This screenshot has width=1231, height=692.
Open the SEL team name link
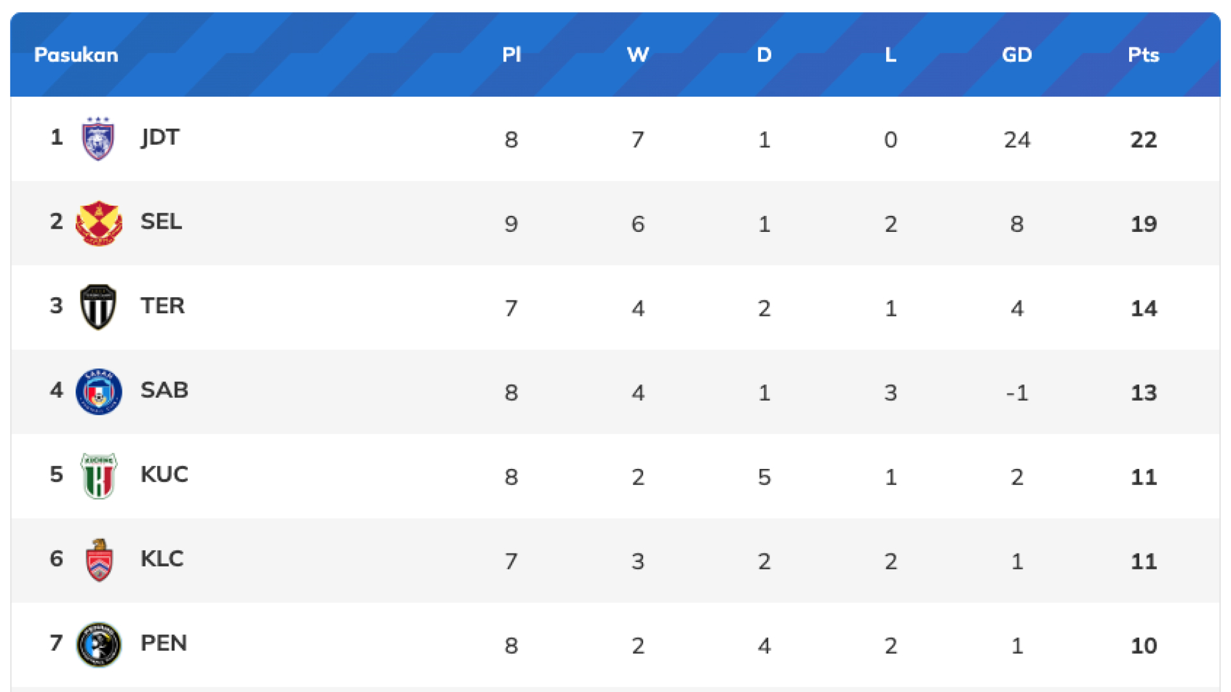coord(161,222)
